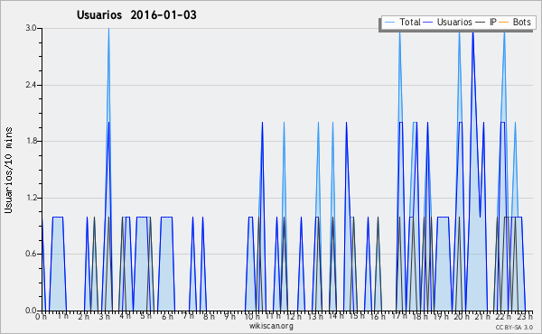Click the chart title 'Usuarios 2016-01-03'
This screenshot has height=334, width=542.
click(136, 14)
